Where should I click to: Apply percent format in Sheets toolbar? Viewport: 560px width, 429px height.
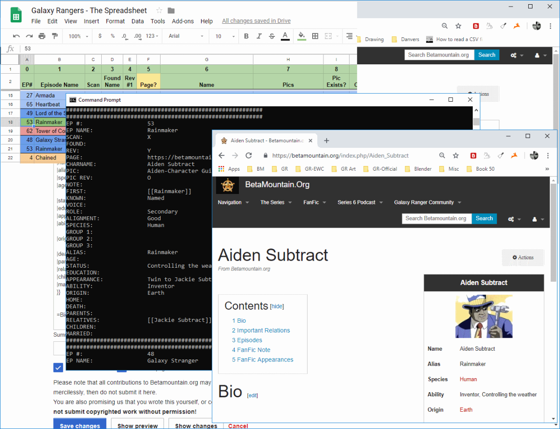click(x=112, y=36)
